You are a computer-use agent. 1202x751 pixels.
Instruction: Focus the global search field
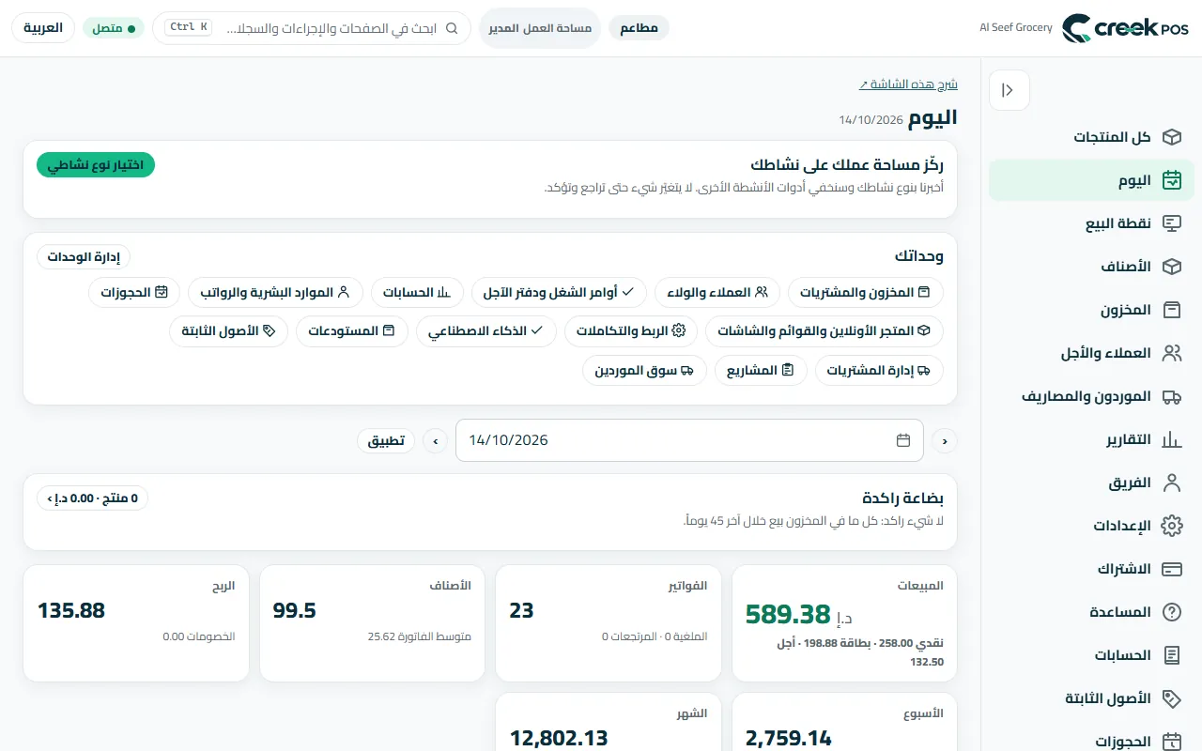coord(312,28)
